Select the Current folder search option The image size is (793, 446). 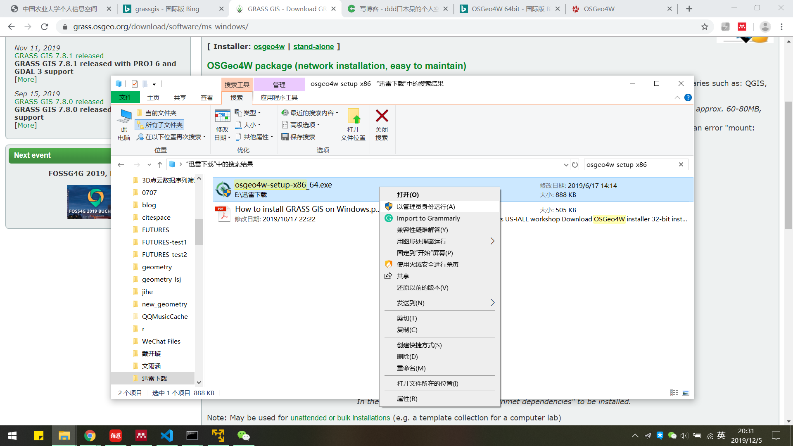[x=157, y=113]
